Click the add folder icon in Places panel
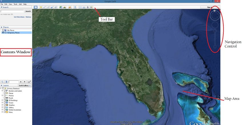The image size is (243, 125). pyautogui.click(x=29, y=82)
